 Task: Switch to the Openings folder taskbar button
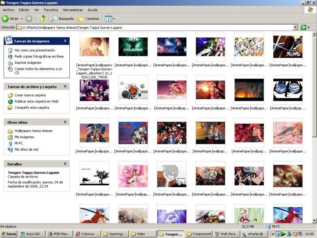tap(115, 234)
